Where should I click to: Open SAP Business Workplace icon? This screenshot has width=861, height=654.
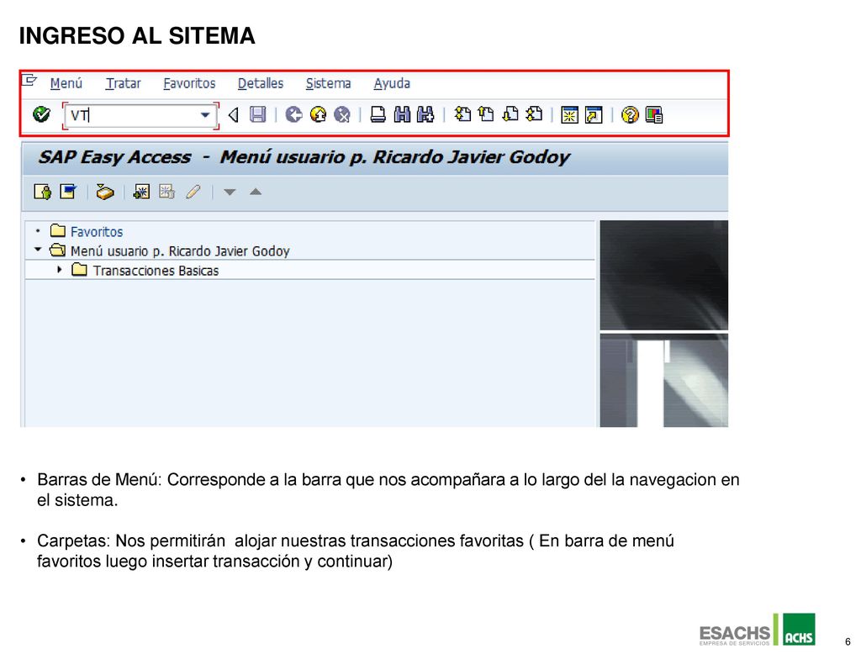pos(104,193)
